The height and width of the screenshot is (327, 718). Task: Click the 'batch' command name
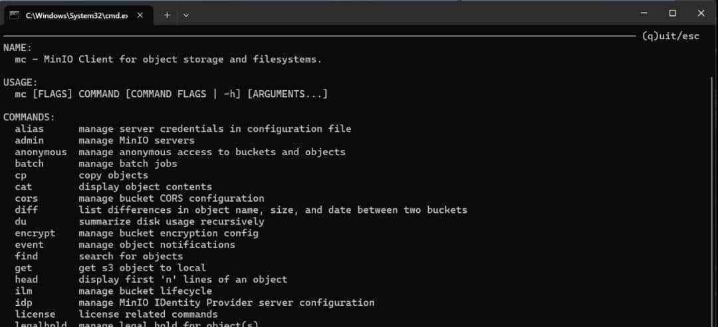click(29, 163)
